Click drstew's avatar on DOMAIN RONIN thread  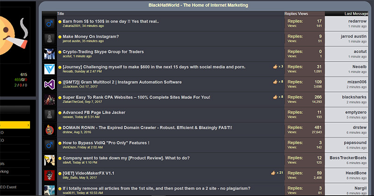(x=50, y=130)
